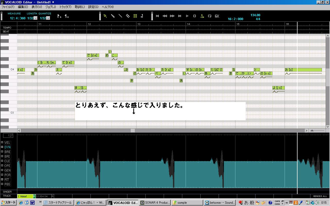Toggle the POR curve eye icon
Screen dimensions: 330x206
[x=2, y=175]
